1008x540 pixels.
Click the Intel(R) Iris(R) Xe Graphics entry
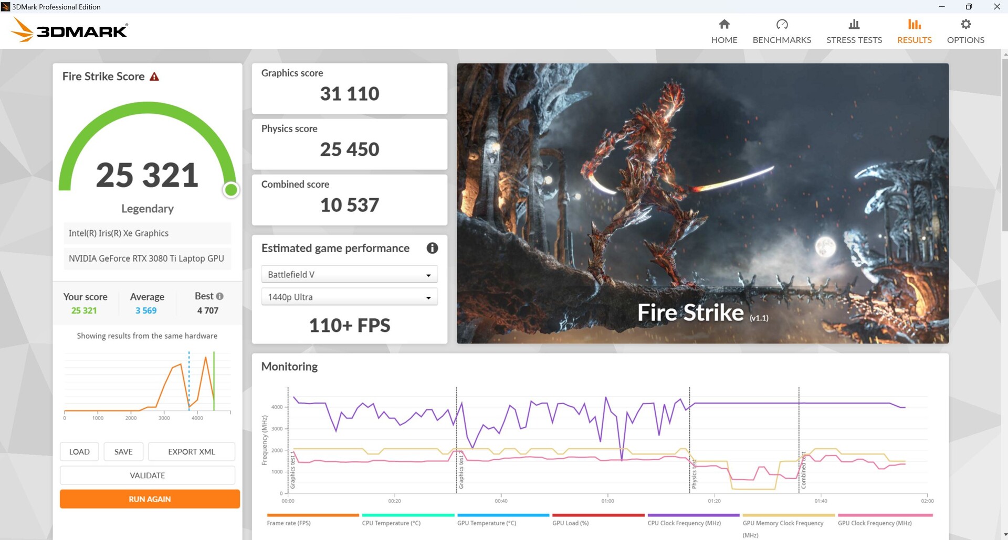tap(148, 233)
